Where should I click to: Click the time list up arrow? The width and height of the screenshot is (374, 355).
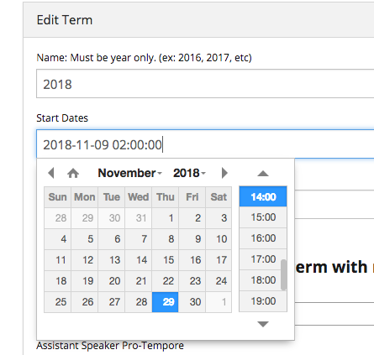pyautogui.click(x=263, y=174)
